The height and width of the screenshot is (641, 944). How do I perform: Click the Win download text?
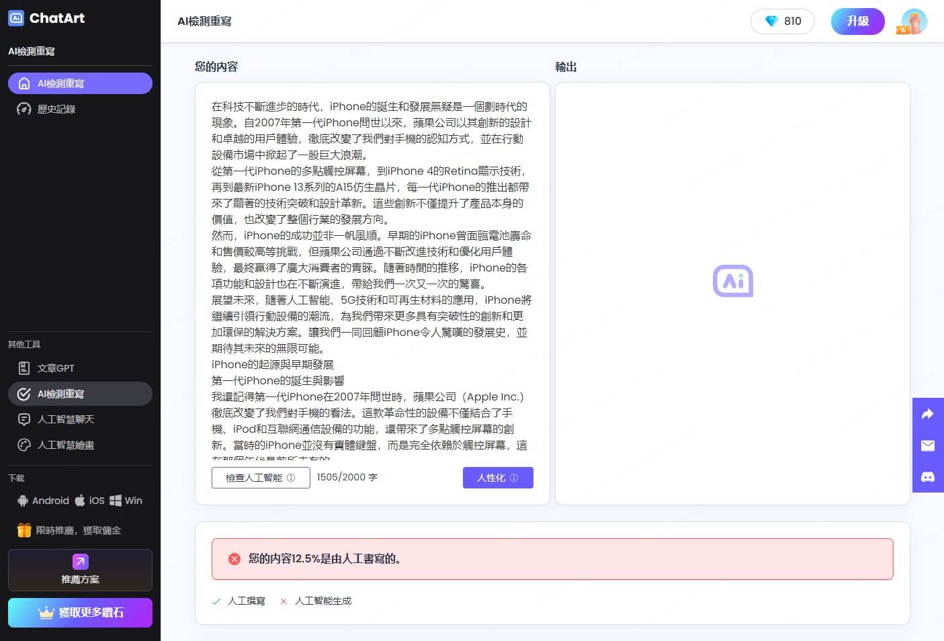[133, 501]
